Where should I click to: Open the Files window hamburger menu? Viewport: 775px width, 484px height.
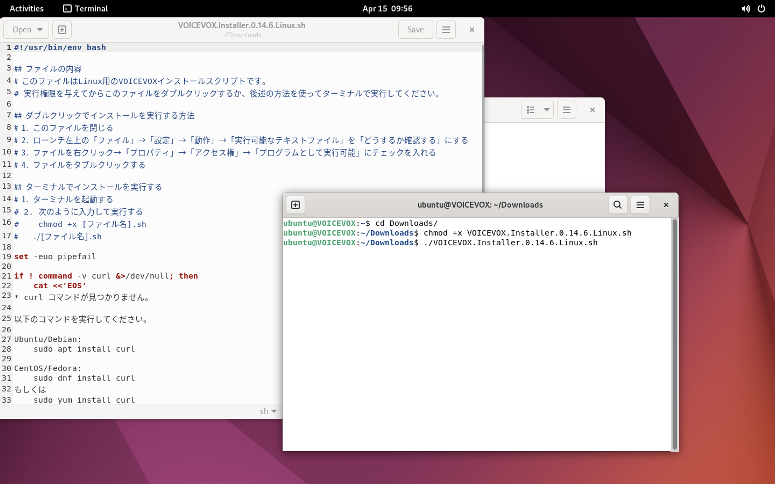pyautogui.click(x=566, y=109)
